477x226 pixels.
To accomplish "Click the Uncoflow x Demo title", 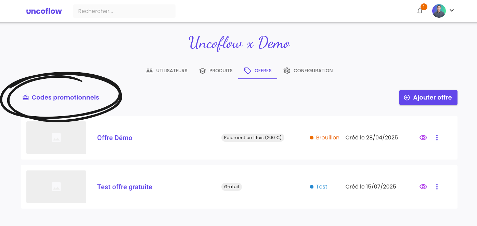I will pos(239,43).
